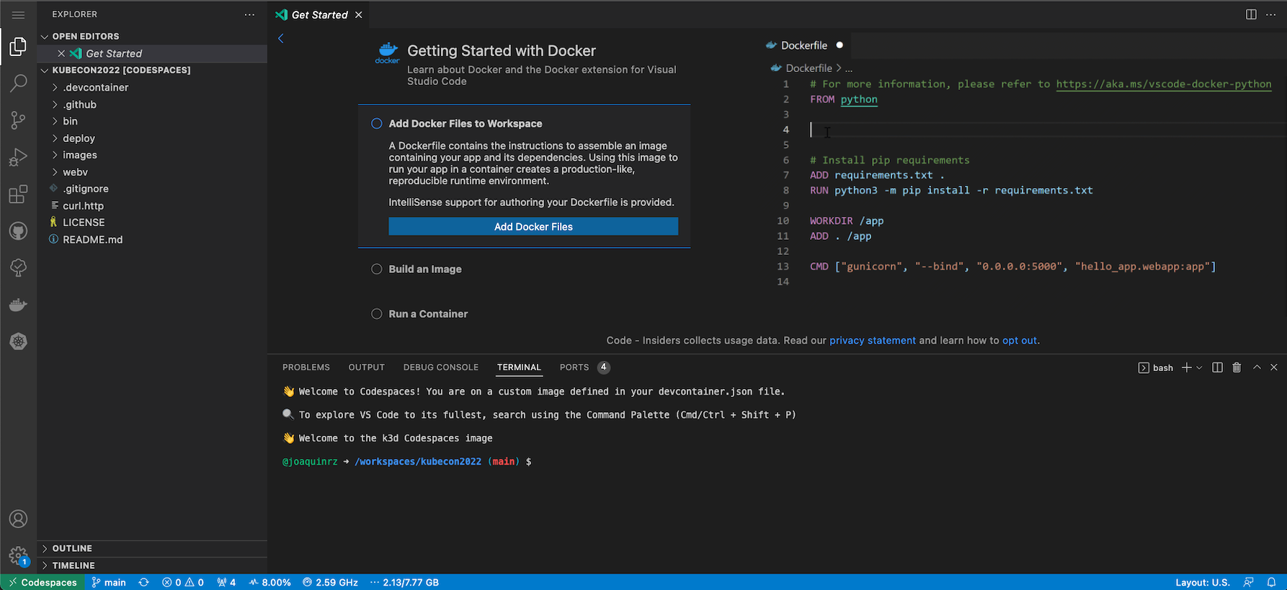Open the privacy statement link
Screen dimensions: 1287x590
click(x=873, y=340)
